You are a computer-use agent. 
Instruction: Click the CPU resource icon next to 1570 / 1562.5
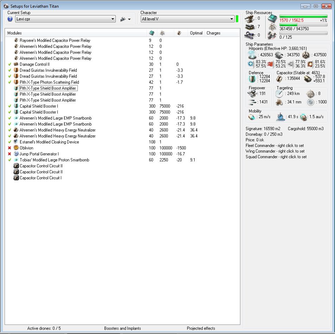pos(272,19)
